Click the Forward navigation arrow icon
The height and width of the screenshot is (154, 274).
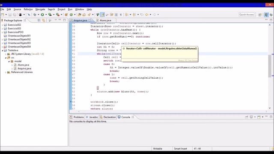pos(155,15)
